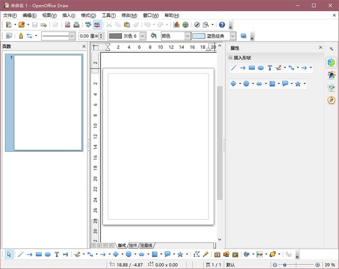The width and height of the screenshot is (339, 269).
Task: Open the Navigator from the sidebar compass icon
Action: (331, 100)
